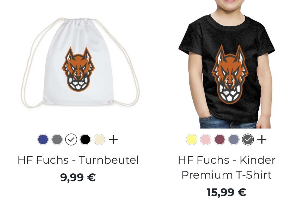Open the kids black T-shirt product photo
This screenshot has width=305, height=213.
click(227, 64)
